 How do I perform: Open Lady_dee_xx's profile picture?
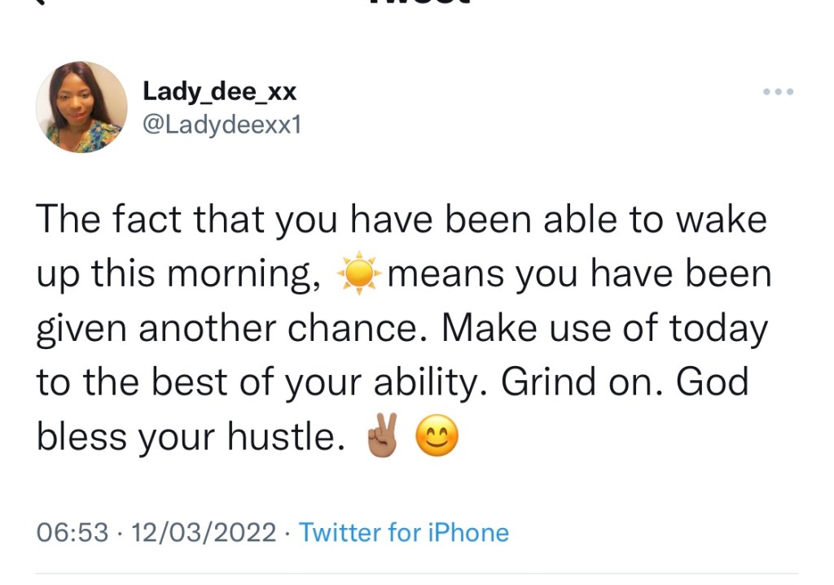(x=81, y=107)
